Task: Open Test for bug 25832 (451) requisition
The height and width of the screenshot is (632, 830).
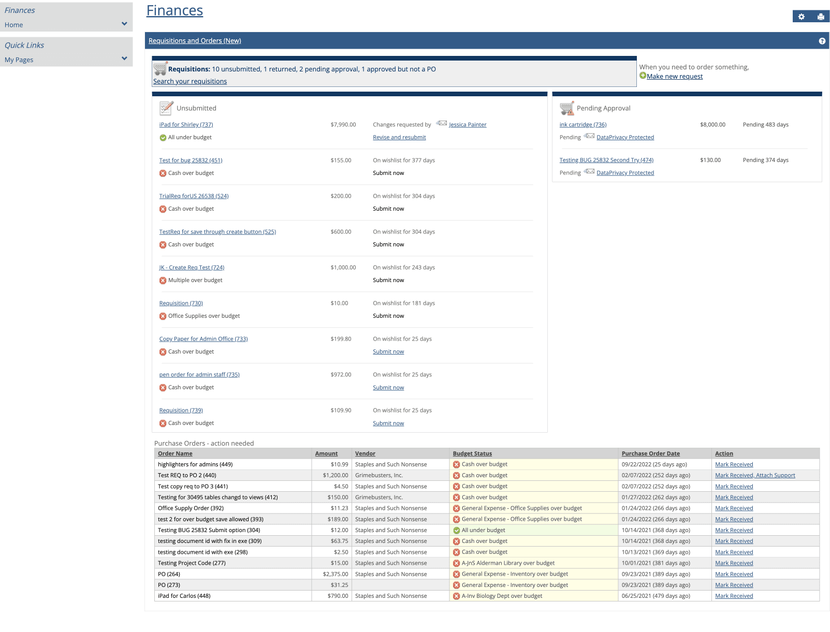Action: pyautogui.click(x=191, y=160)
